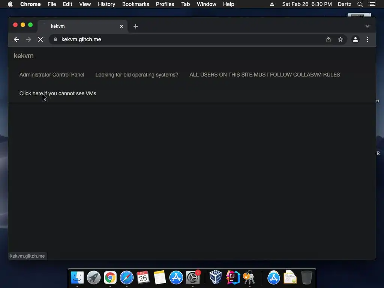Open the Edit menu

click(x=67, y=4)
